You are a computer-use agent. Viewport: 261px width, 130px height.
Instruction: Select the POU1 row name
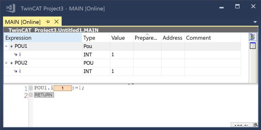21,46
